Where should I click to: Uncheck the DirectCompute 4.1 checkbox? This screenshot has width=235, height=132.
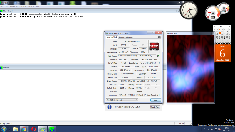point(145,95)
